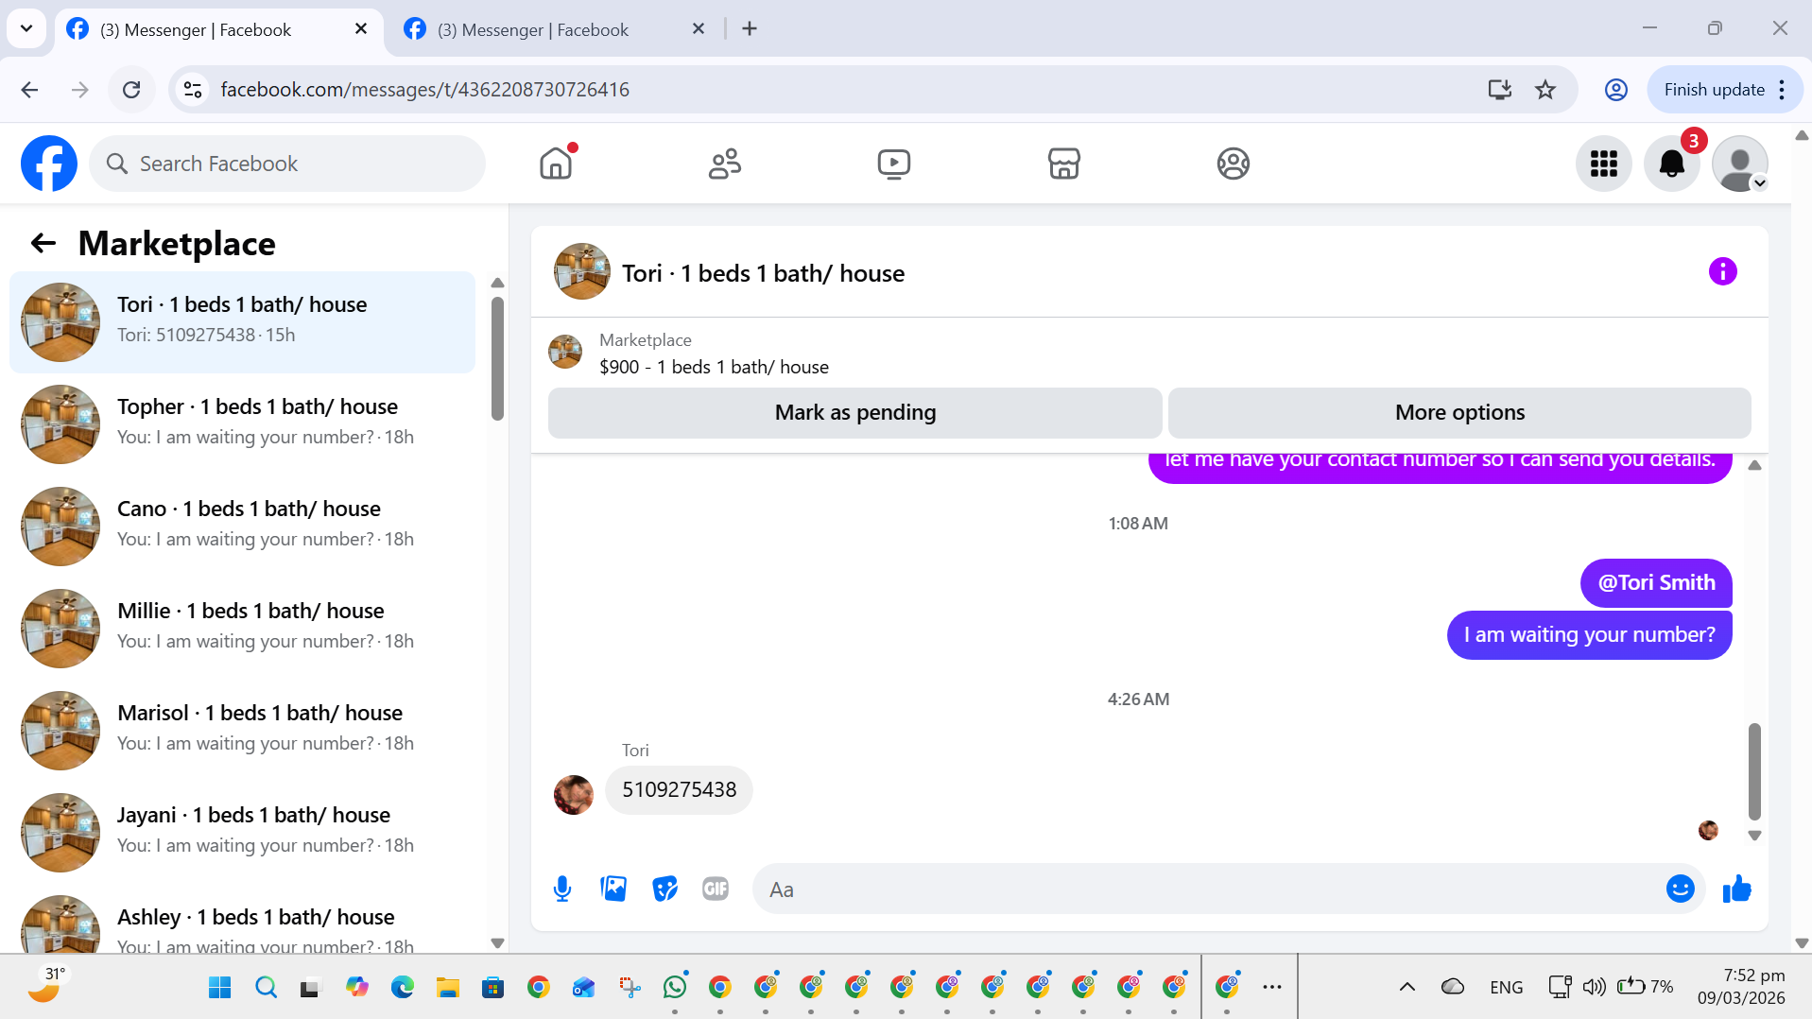Open the Chrome profile icon
This screenshot has height=1019, width=1812.
click(x=1616, y=90)
